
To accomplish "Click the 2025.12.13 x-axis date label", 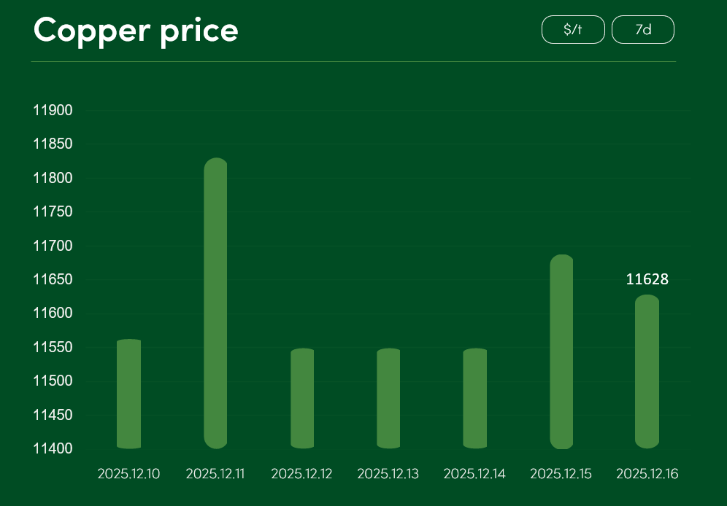I will pos(388,474).
